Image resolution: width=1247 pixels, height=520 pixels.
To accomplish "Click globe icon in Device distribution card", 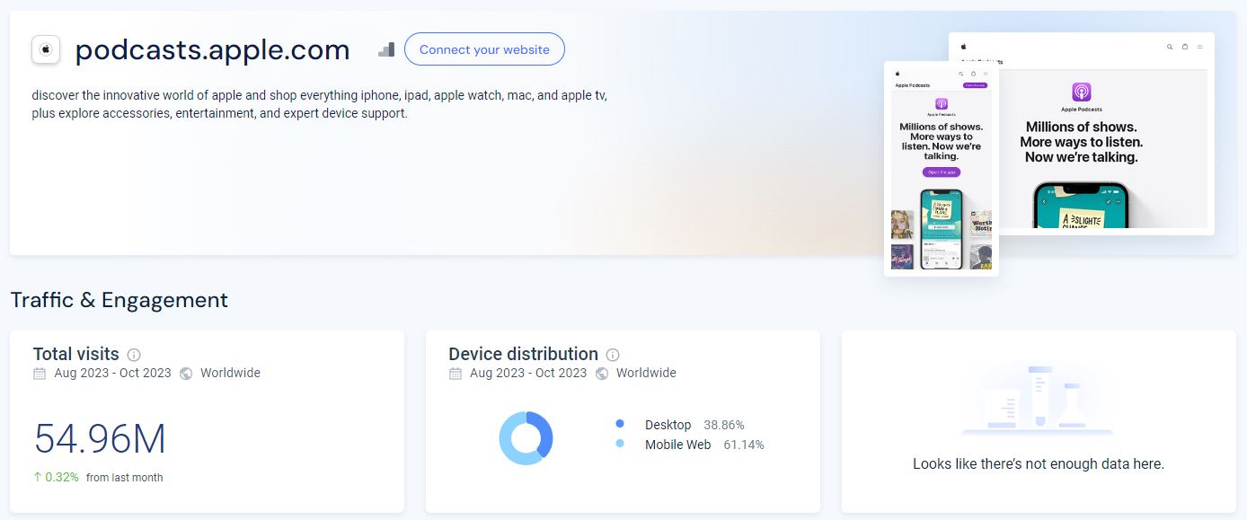I will [602, 374].
